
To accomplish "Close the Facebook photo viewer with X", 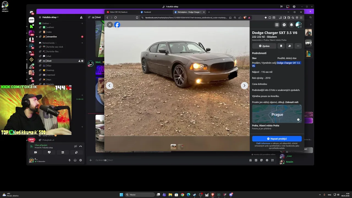I will [110, 25].
